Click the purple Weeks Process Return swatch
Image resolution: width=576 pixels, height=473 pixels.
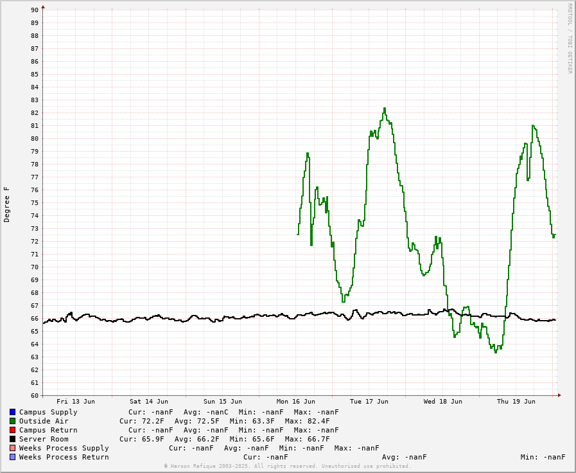pos(12,457)
